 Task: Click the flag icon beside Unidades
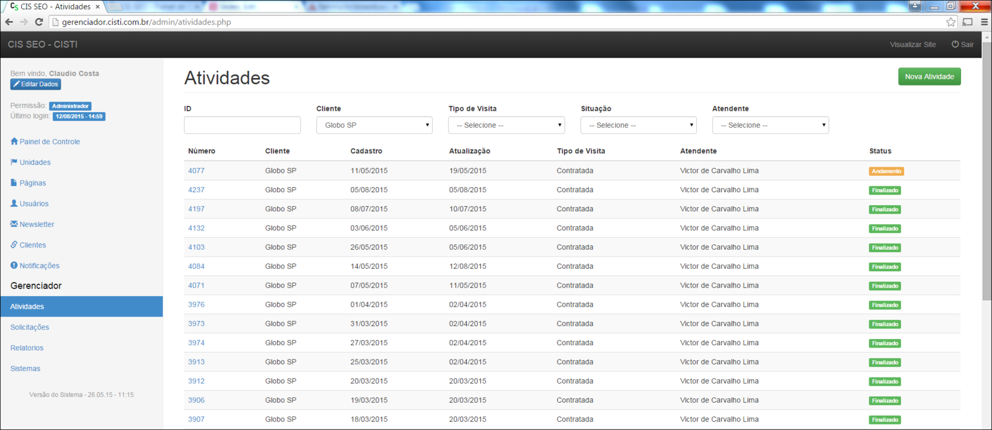[x=14, y=162]
